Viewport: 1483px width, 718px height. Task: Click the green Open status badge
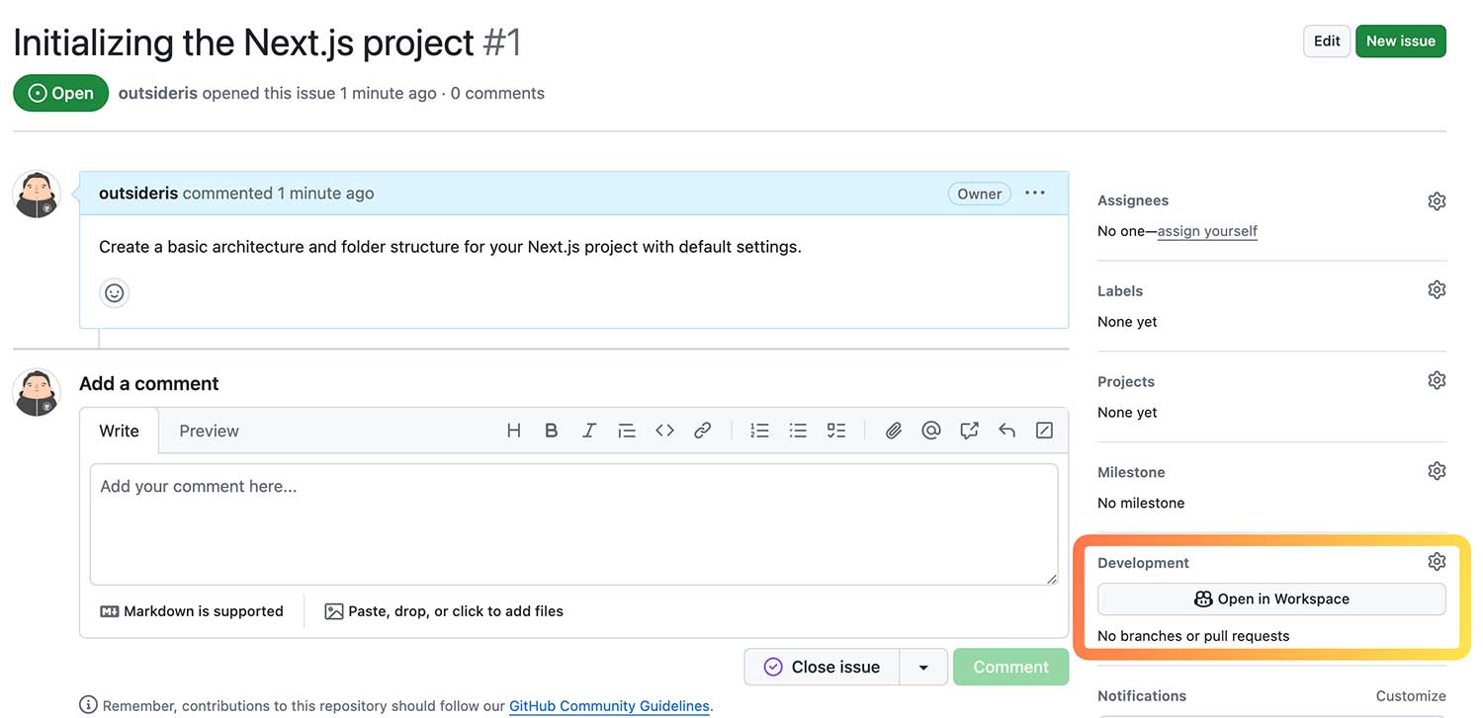[60, 93]
